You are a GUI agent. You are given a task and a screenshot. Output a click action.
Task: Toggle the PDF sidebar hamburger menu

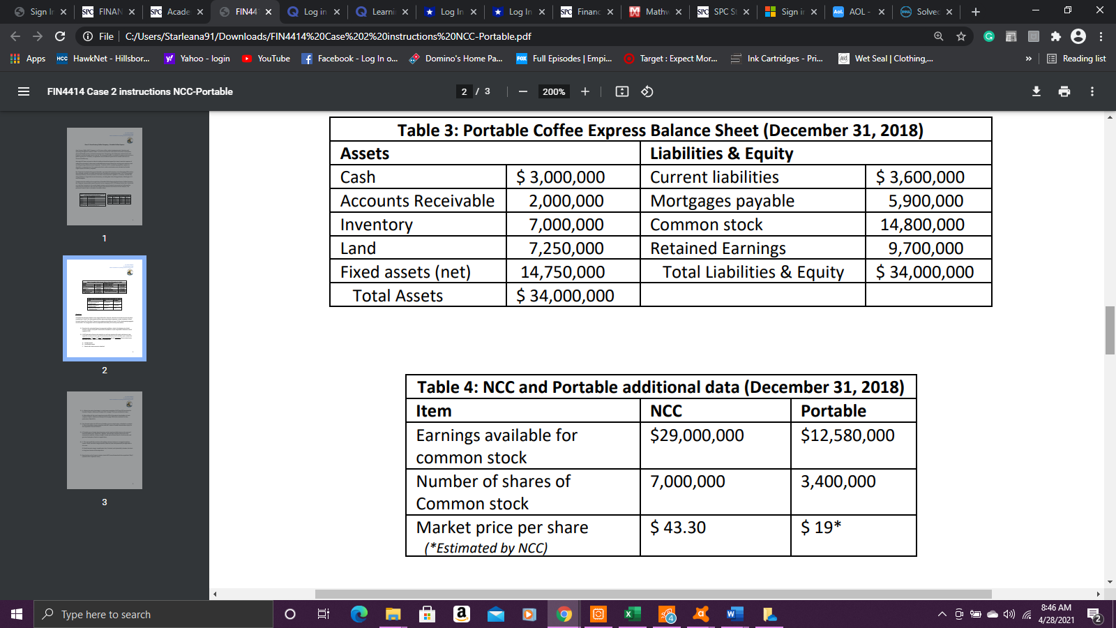[24, 91]
